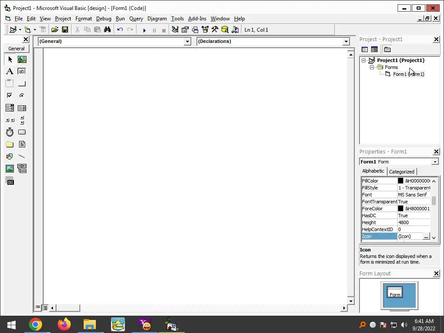Click View Code in Project Explorer
The height and width of the screenshot is (333, 444).
point(365,49)
